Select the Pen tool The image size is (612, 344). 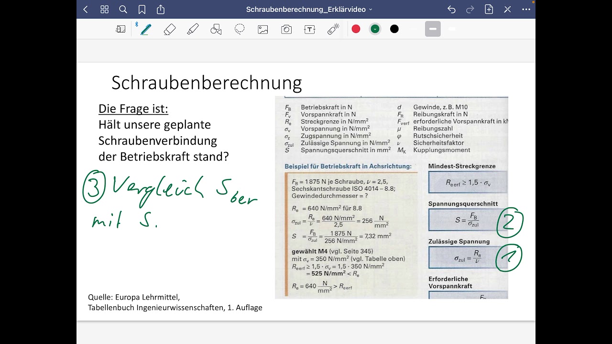click(146, 29)
